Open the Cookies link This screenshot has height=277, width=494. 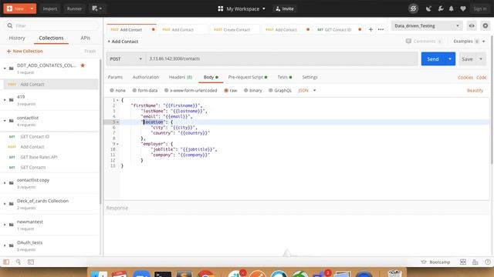click(x=465, y=77)
